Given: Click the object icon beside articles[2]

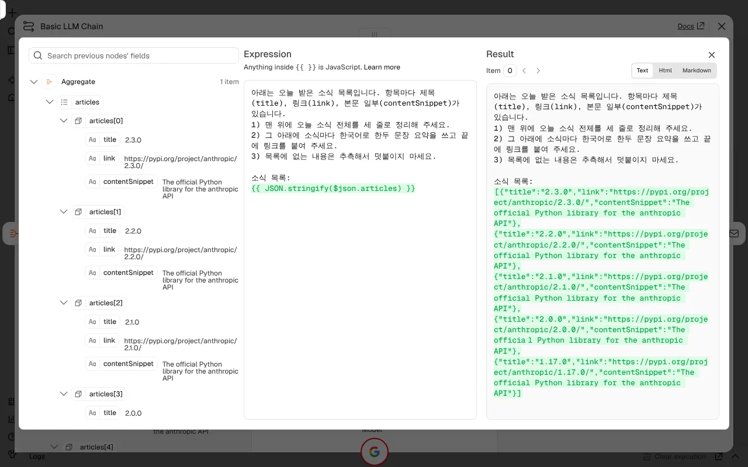Looking at the screenshot, I should pyautogui.click(x=78, y=303).
